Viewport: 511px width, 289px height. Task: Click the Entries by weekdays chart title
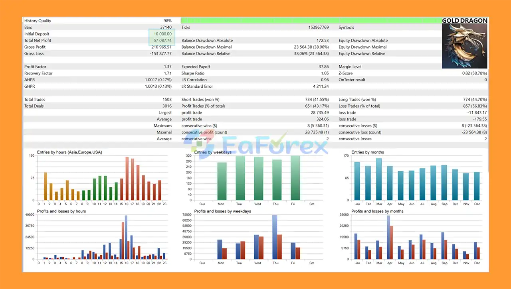(214, 152)
